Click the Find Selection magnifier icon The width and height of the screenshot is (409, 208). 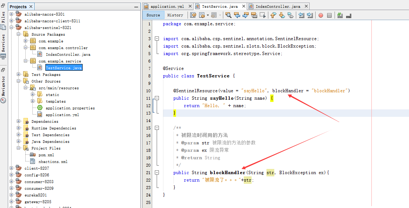coord(228,15)
